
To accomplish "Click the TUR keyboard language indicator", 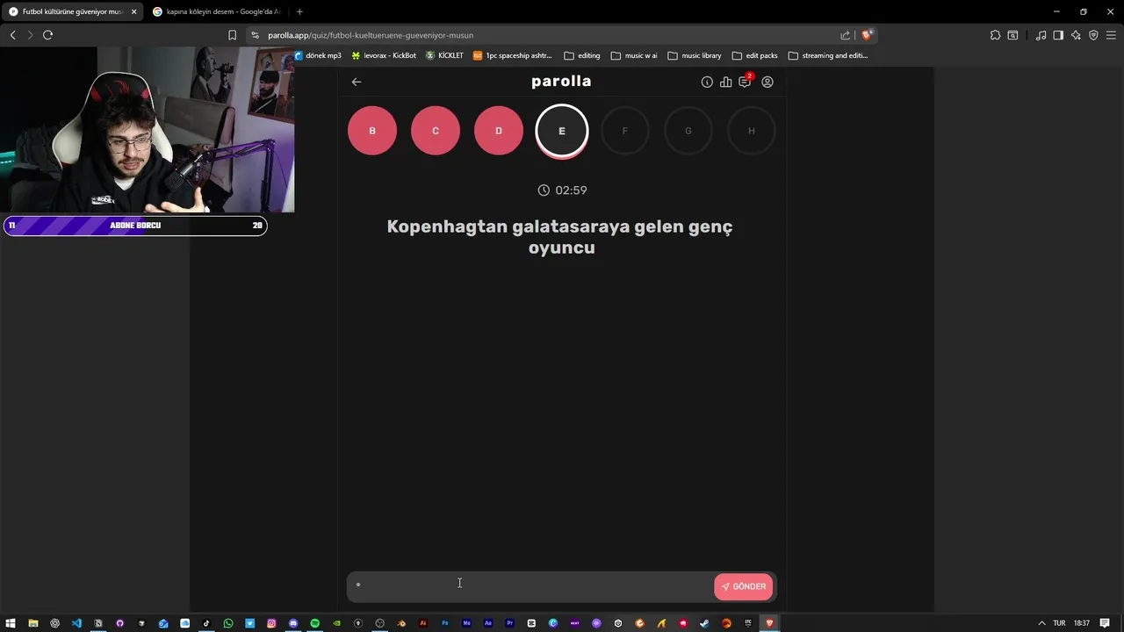I will coord(1060,623).
